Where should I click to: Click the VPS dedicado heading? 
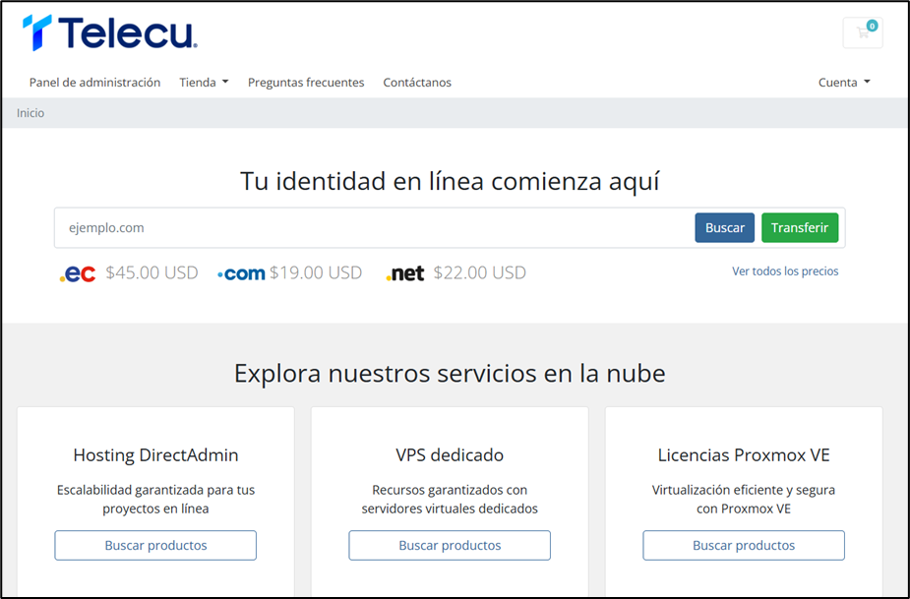coord(450,455)
